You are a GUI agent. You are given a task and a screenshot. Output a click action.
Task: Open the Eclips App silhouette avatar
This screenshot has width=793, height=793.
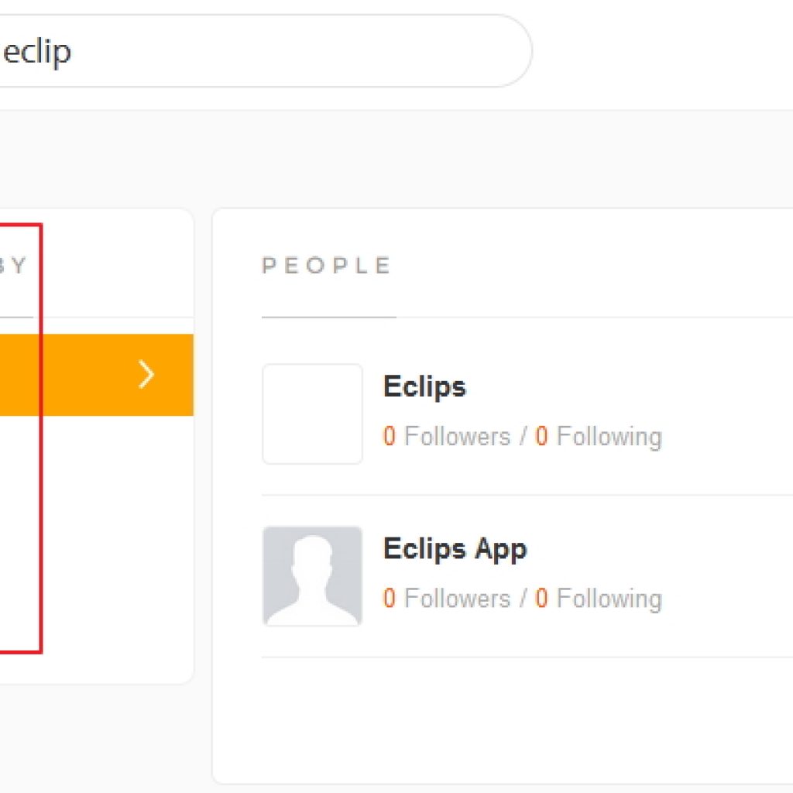point(313,576)
